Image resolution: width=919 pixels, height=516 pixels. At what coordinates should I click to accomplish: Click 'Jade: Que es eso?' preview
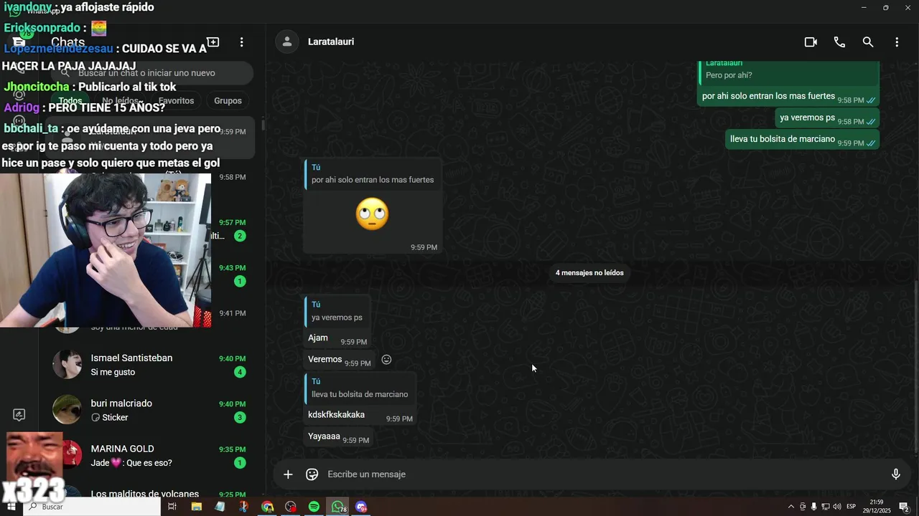coord(131,463)
